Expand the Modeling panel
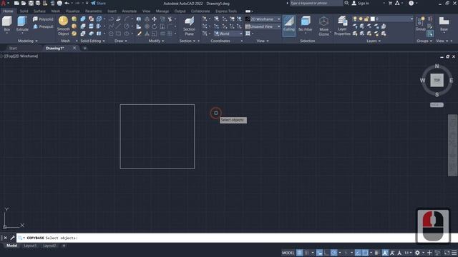This screenshot has width=458, height=257. tap(28, 41)
